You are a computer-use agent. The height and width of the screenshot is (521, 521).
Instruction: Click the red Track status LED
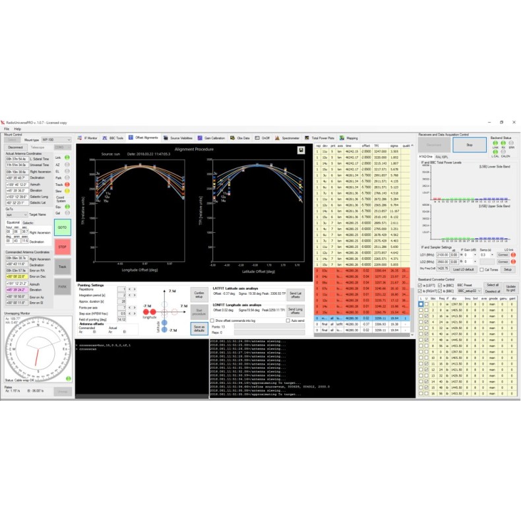(67, 185)
